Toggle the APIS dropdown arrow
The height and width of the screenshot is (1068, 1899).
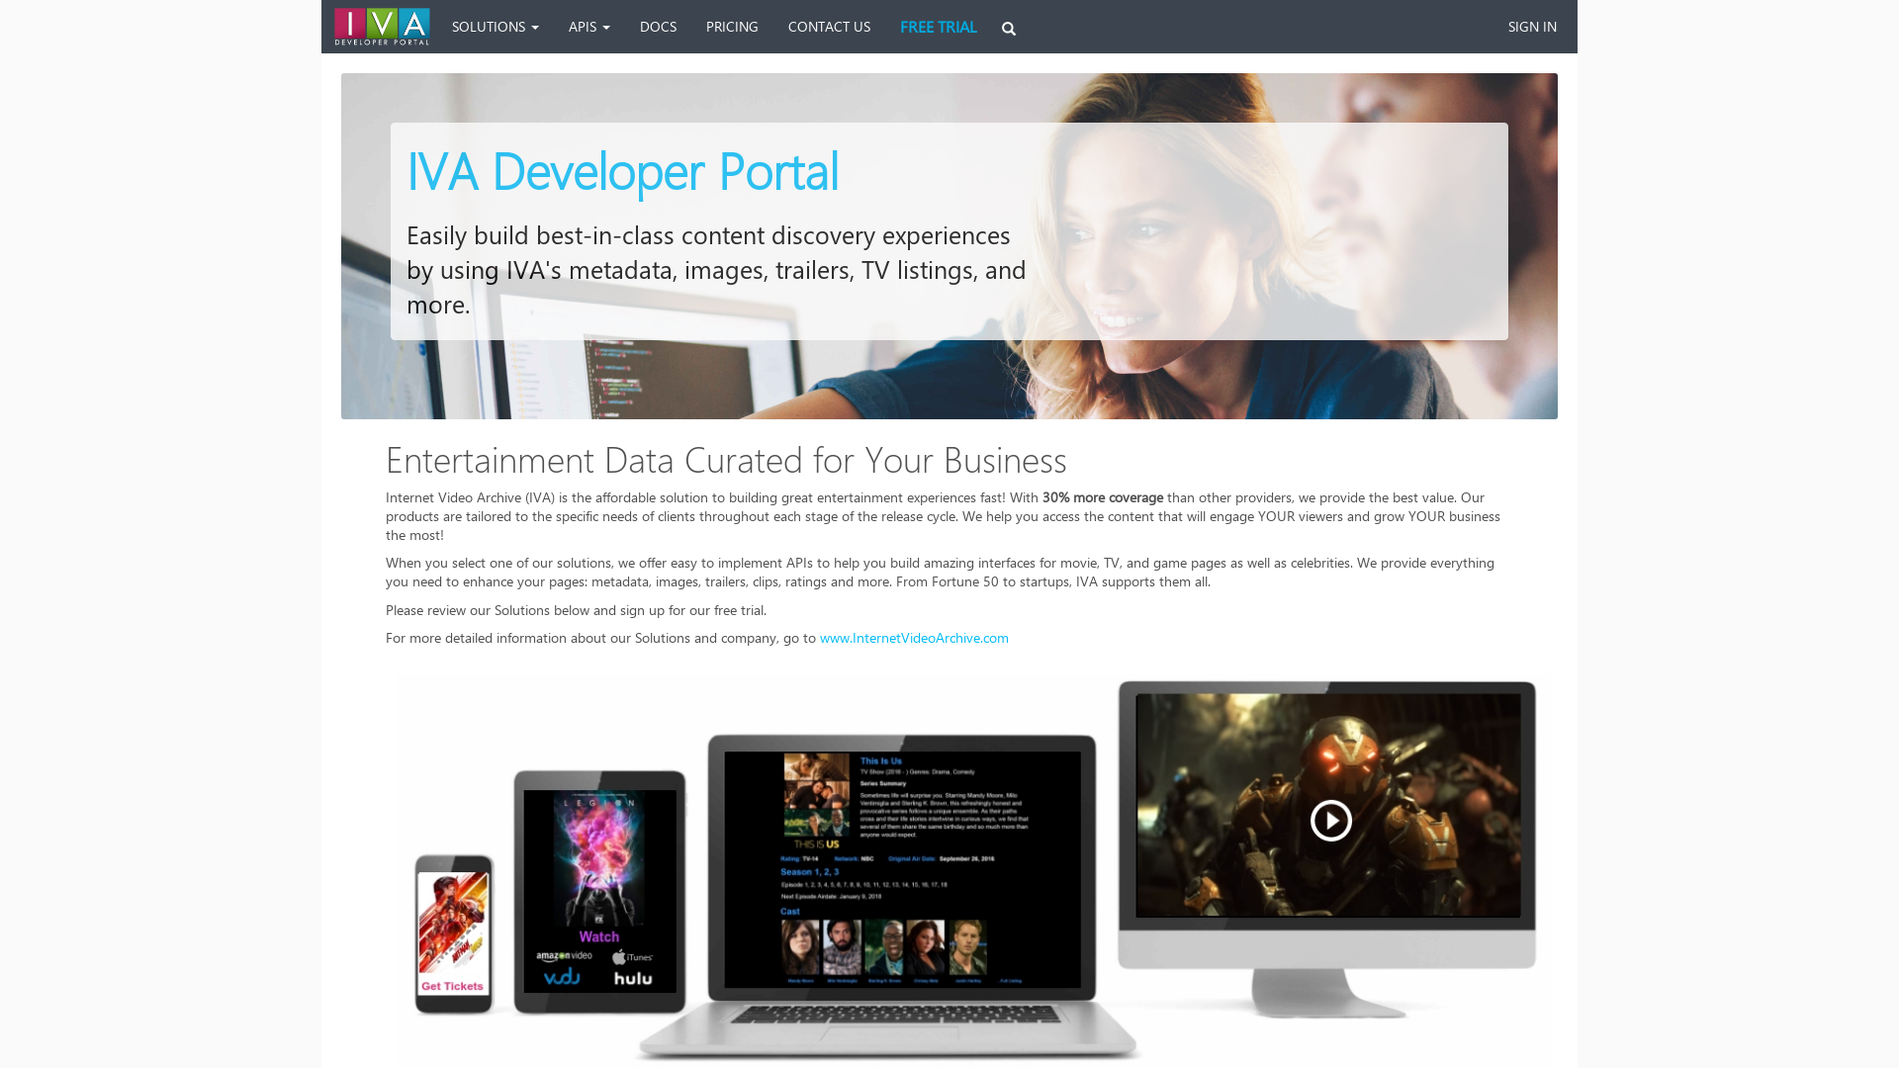coord(606,26)
